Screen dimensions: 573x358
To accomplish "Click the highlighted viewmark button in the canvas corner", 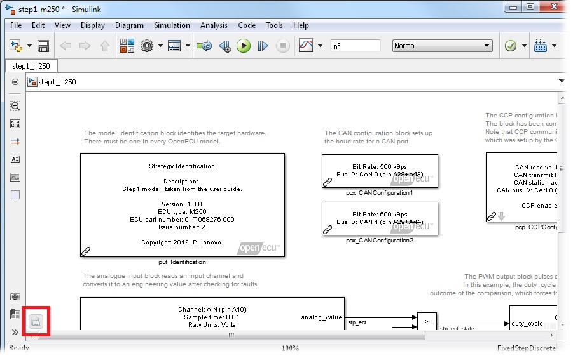I will point(36,322).
